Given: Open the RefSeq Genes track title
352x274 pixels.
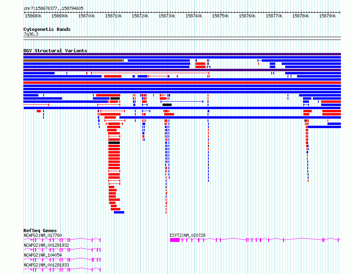Looking at the screenshot, I should tap(40, 231).
